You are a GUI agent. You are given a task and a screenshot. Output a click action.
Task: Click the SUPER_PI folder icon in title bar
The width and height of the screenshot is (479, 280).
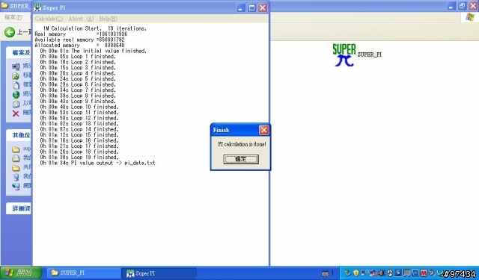pyautogui.click(x=4, y=5)
